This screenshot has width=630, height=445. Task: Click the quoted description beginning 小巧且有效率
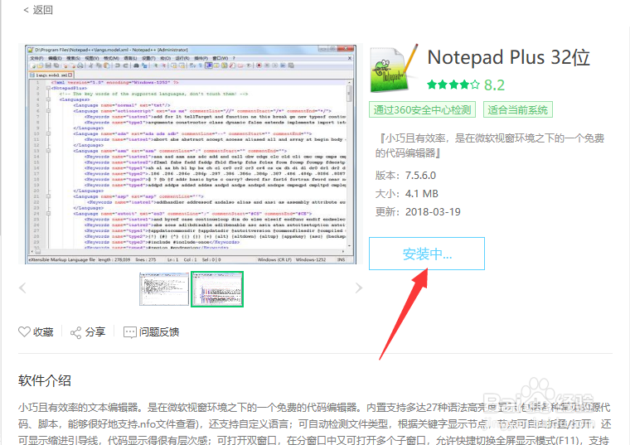(x=490, y=145)
